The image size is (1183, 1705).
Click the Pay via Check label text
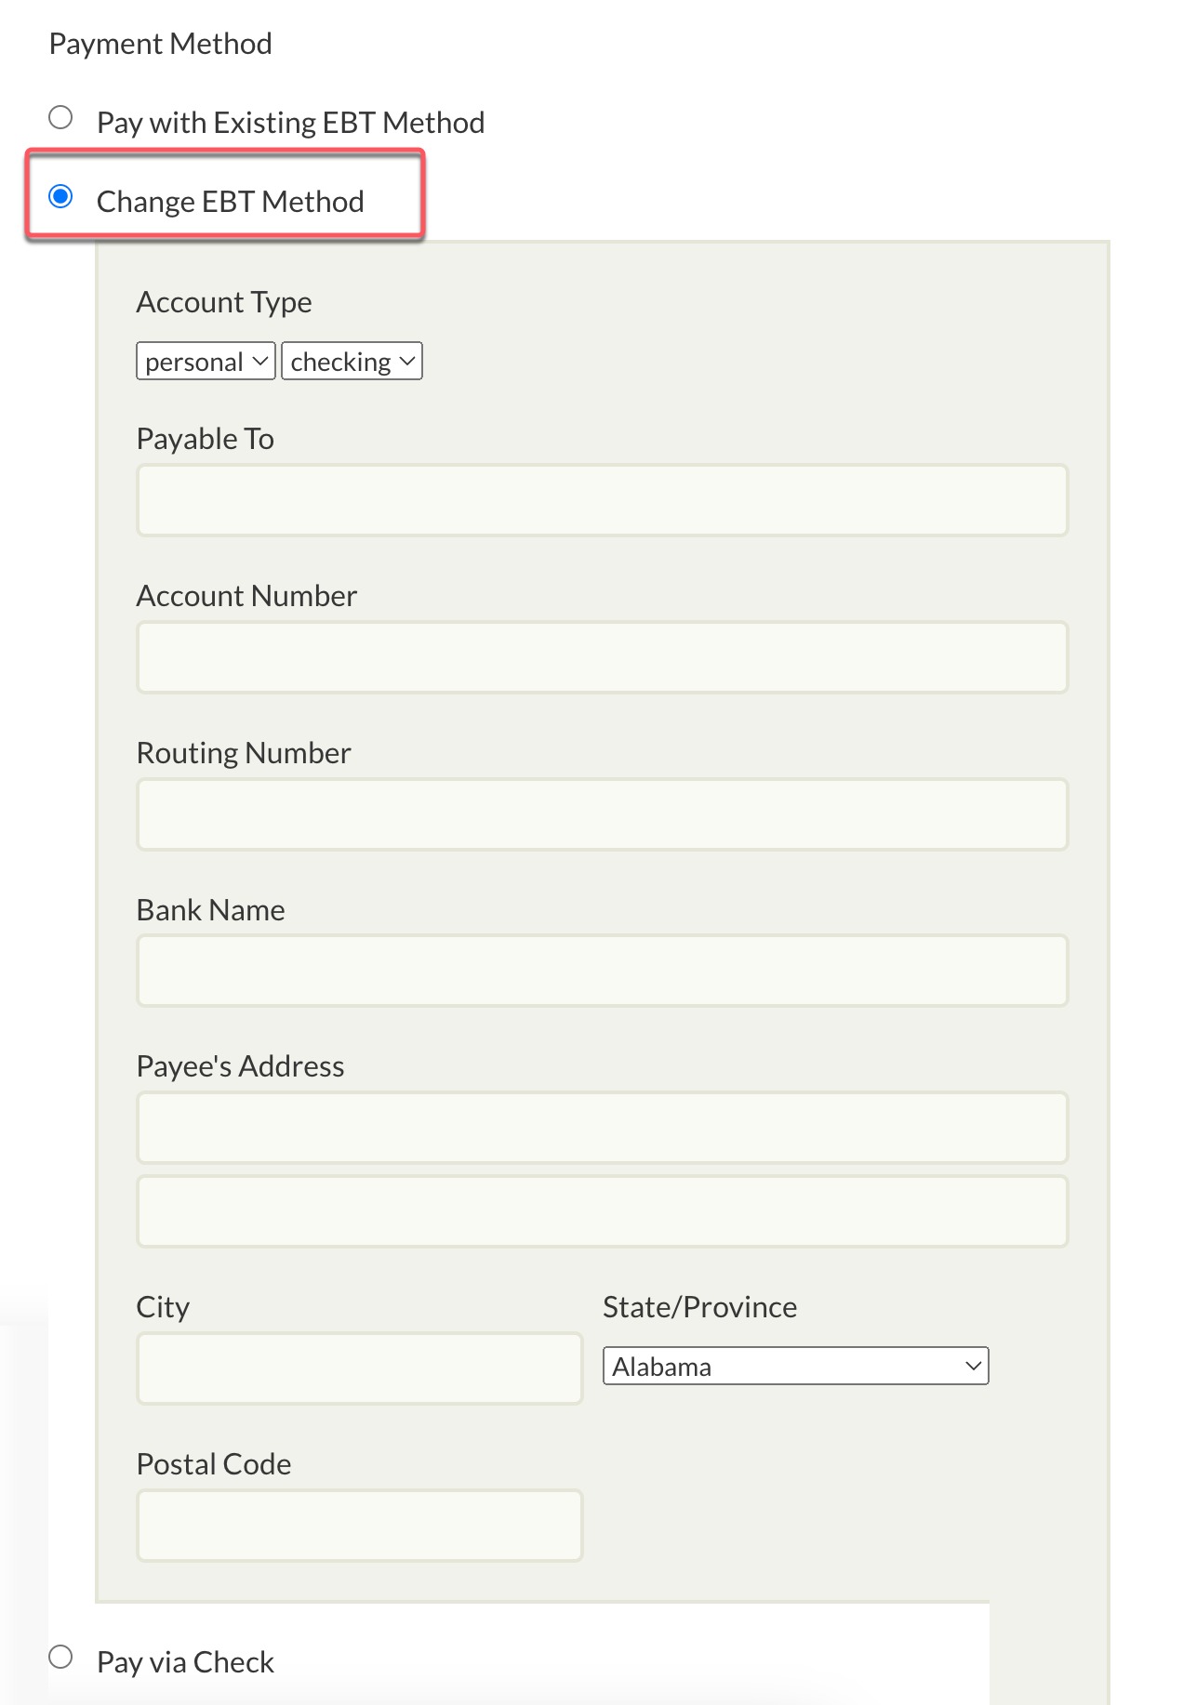coord(186,1662)
